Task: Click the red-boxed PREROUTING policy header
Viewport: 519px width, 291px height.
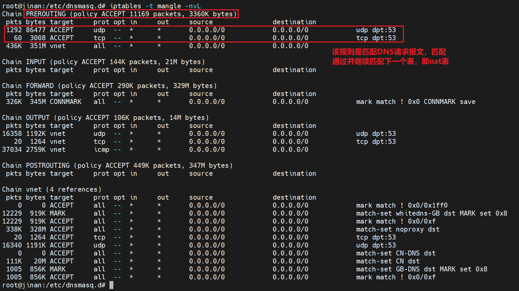Action: 131,14
